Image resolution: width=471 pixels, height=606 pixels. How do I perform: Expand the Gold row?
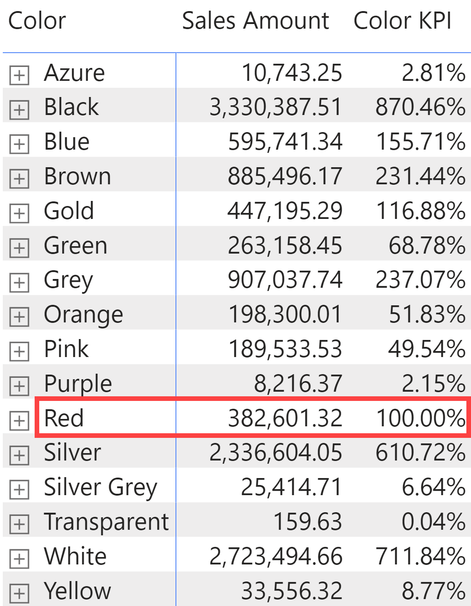click(19, 213)
